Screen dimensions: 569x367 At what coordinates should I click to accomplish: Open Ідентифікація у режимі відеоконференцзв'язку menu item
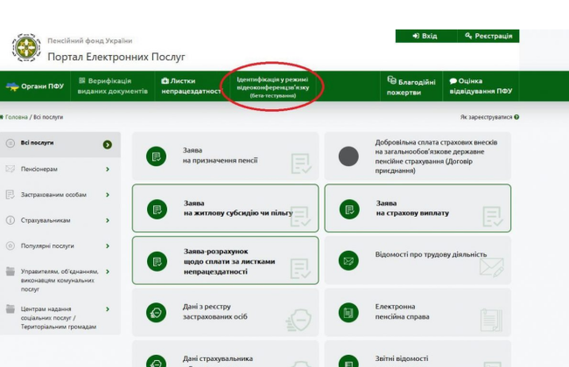(273, 87)
